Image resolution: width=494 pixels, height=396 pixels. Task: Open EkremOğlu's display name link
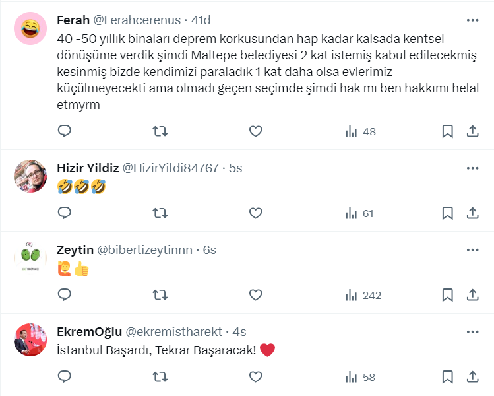[x=88, y=332]
